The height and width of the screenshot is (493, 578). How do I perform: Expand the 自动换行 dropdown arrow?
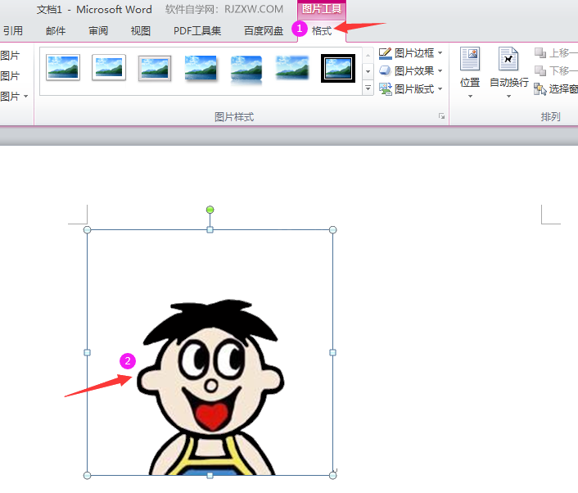click(508, 97)
